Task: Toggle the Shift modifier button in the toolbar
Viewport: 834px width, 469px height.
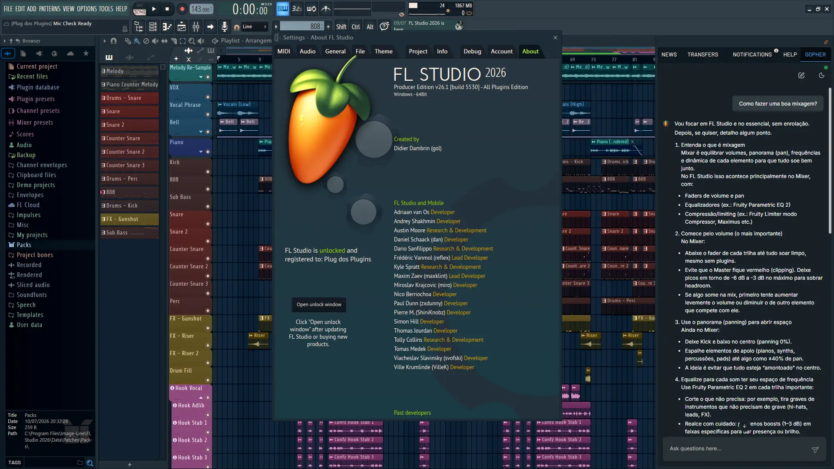Action: 341,27
